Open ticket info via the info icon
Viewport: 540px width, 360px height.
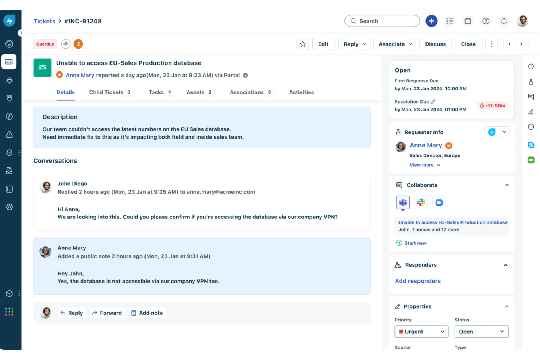click(x=531, y=66)
